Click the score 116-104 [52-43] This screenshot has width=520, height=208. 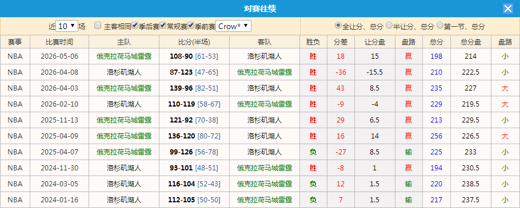click(194, 184)
